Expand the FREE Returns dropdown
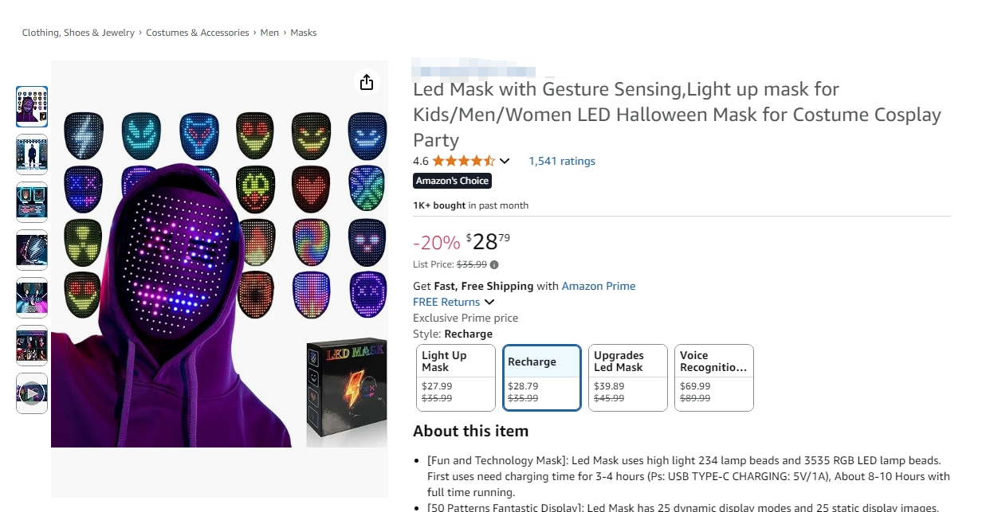The image size is (986, 512). point(489,302)
